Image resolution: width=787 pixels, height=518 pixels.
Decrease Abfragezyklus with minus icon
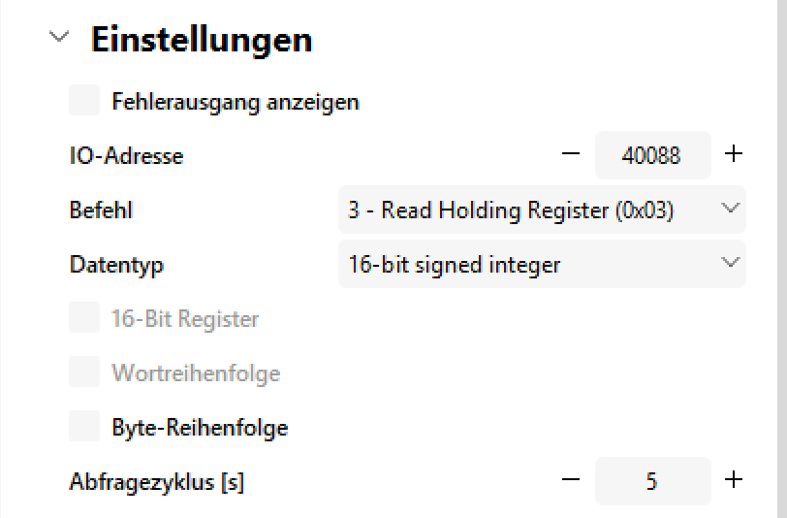click(571, 480)
